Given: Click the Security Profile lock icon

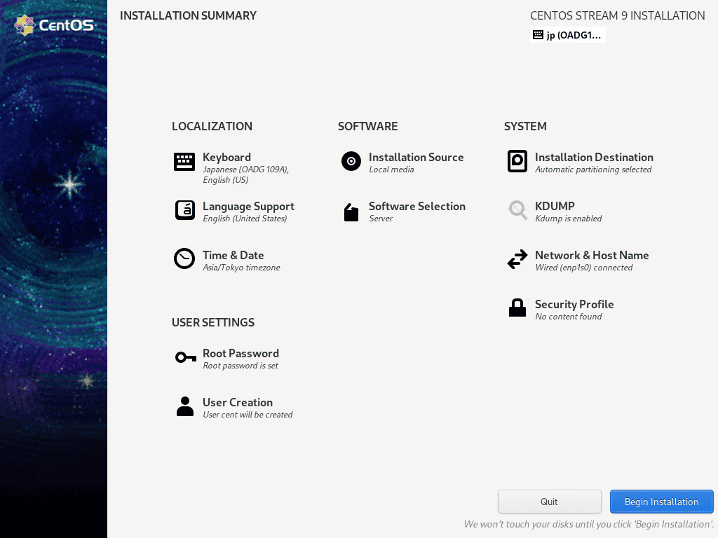Looking at the screenshot, I should pos(517,308).
